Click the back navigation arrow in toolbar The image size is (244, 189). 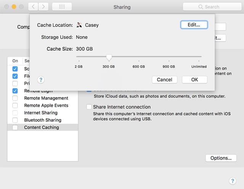coord(33,6)
